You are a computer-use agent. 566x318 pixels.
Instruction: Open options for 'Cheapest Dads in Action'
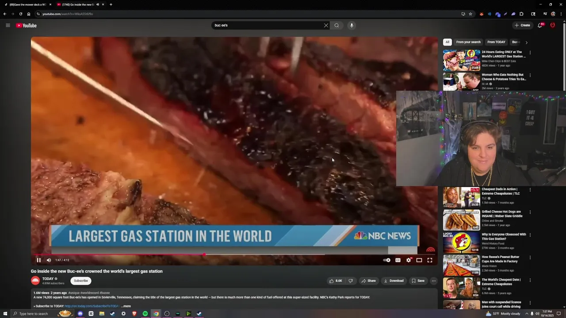[x=530, y=190]
